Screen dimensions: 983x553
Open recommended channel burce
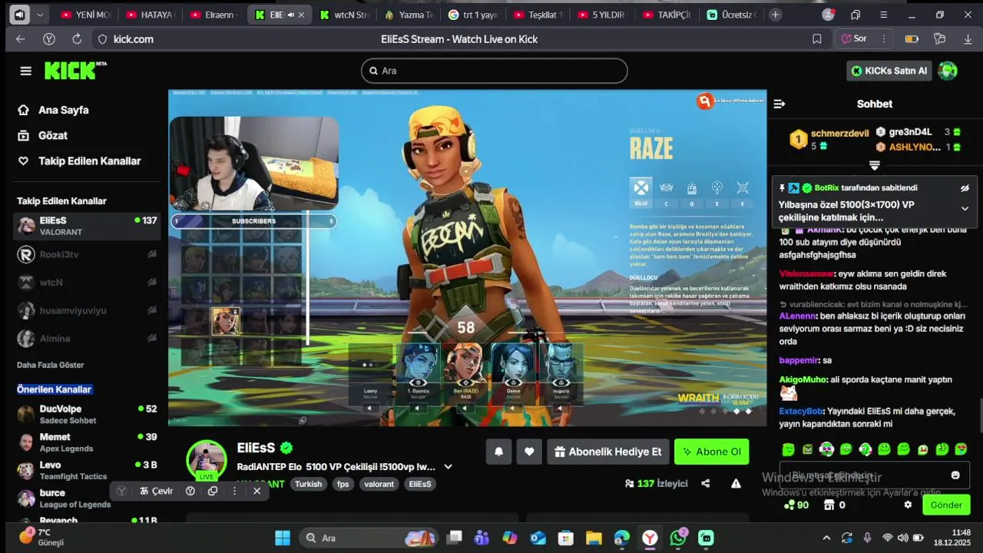pyautogui.click(x=88, y=498)
